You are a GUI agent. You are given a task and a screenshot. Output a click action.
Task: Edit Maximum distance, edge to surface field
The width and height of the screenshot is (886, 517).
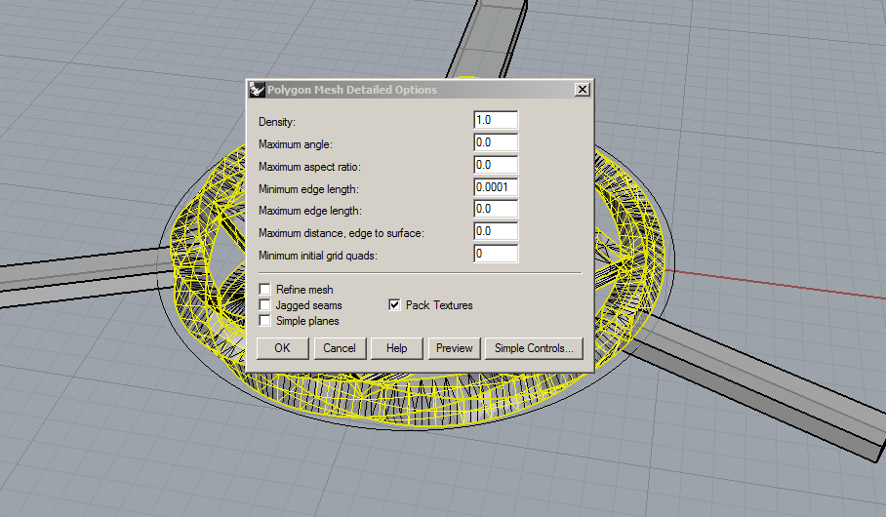(x=495, y=232)
